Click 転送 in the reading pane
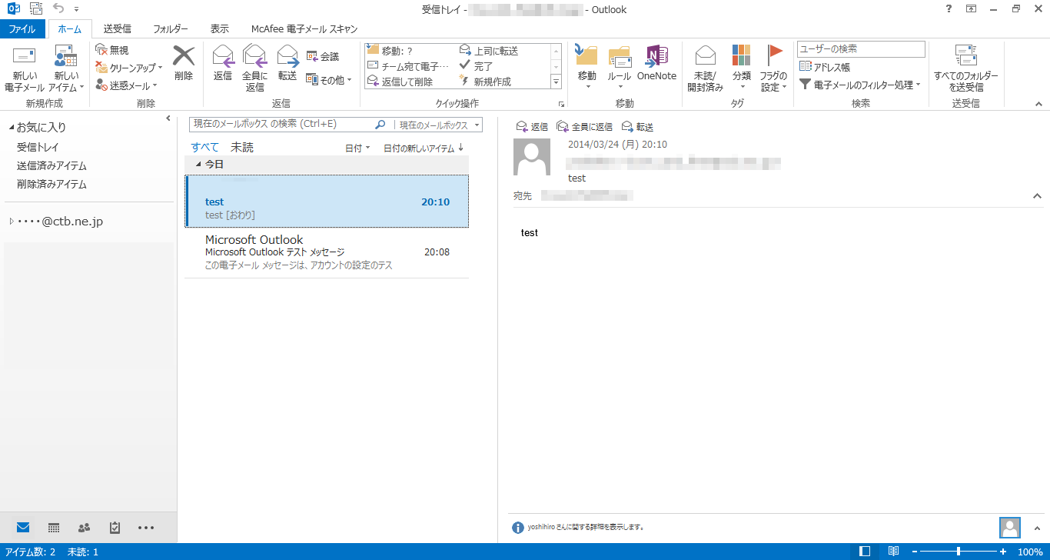The width and height of the screenshot is (1050, 560). [x=637, y=127]
